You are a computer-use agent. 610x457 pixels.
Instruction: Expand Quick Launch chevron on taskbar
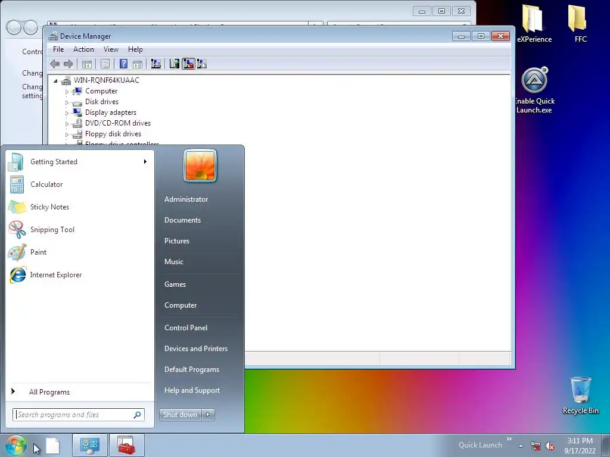pos(509,439)
